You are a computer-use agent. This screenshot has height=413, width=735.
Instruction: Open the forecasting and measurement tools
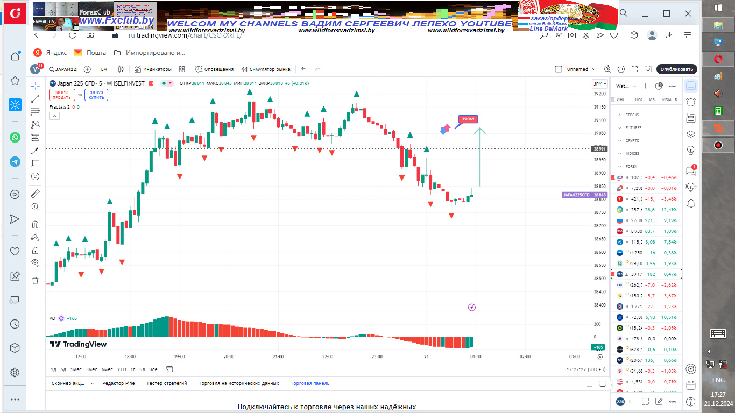pos(35,138)
